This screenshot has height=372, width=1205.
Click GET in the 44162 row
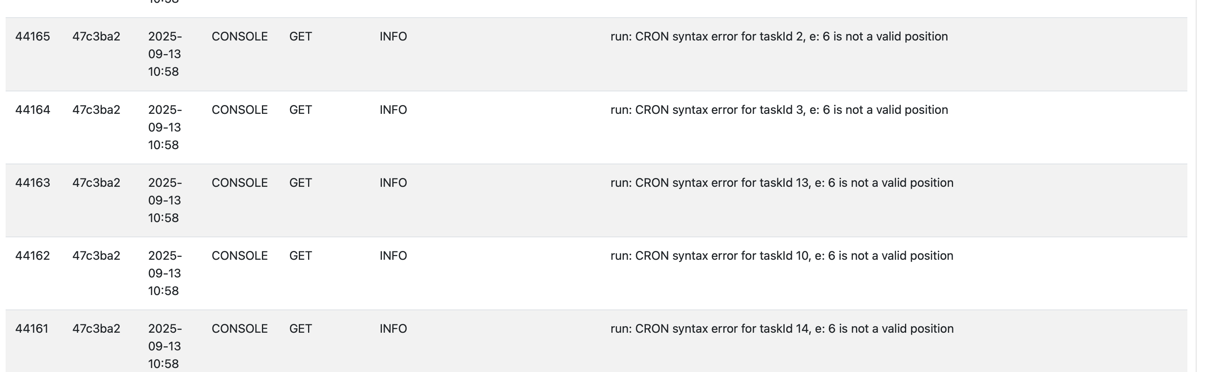pyautogui.click(x=300, y=256)
